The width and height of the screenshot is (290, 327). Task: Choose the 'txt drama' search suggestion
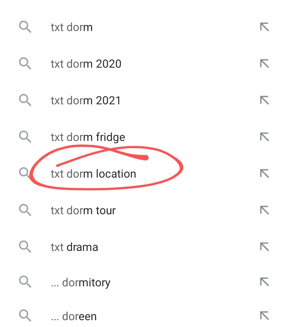(74, 247)
